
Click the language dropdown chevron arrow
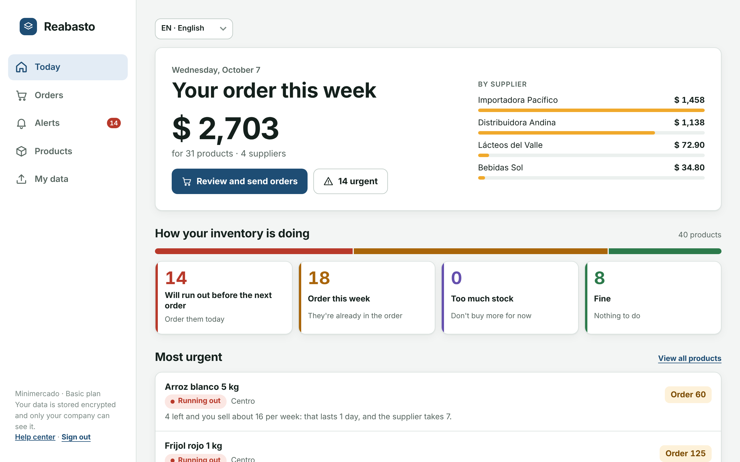click(223, 29)
